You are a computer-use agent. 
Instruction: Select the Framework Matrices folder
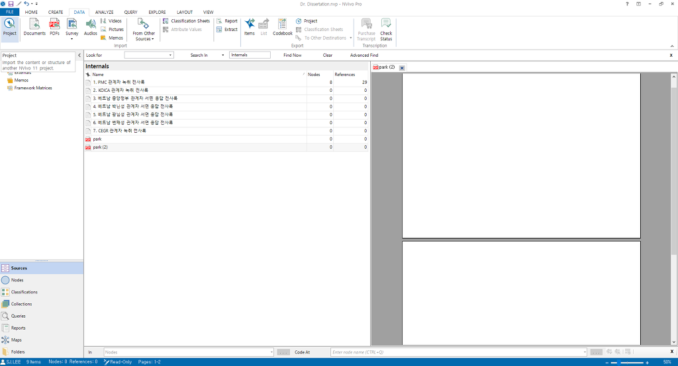33,88
